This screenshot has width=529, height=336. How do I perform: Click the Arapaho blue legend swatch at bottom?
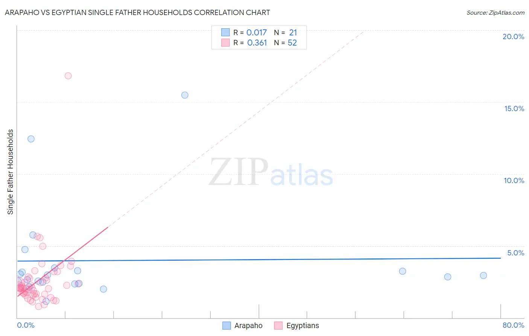[x=226, y=326]
